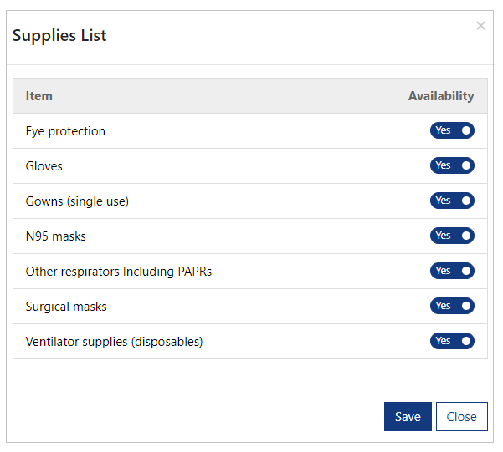Turn off Ventilator supplies (disposables) availability
Image resolution: width=503 pixels, height=452 pixels.
tap(452, 341)
